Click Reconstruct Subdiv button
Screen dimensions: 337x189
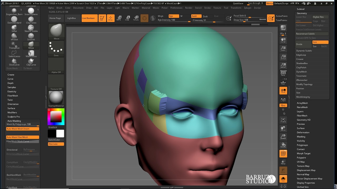tap(312, 34)
